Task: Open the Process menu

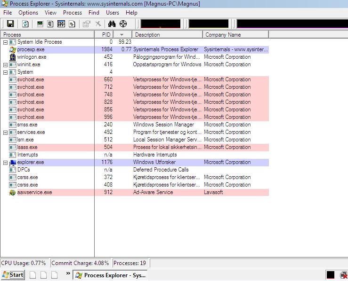Action: click(73, 13)
